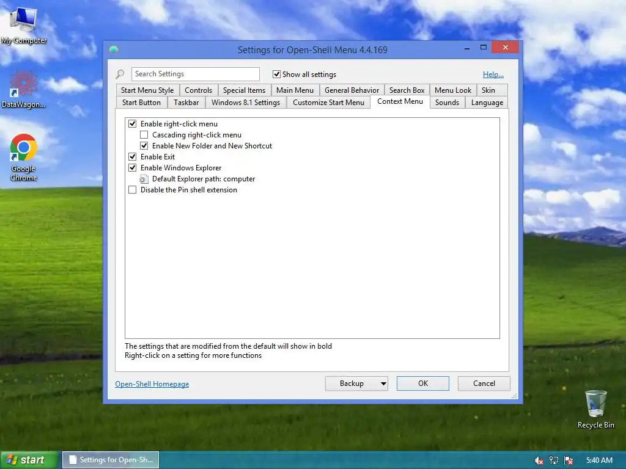Launch the DataWagon desktop shortcut
Viewport: 626px width, 469px height.
click(x=24, y=89)
